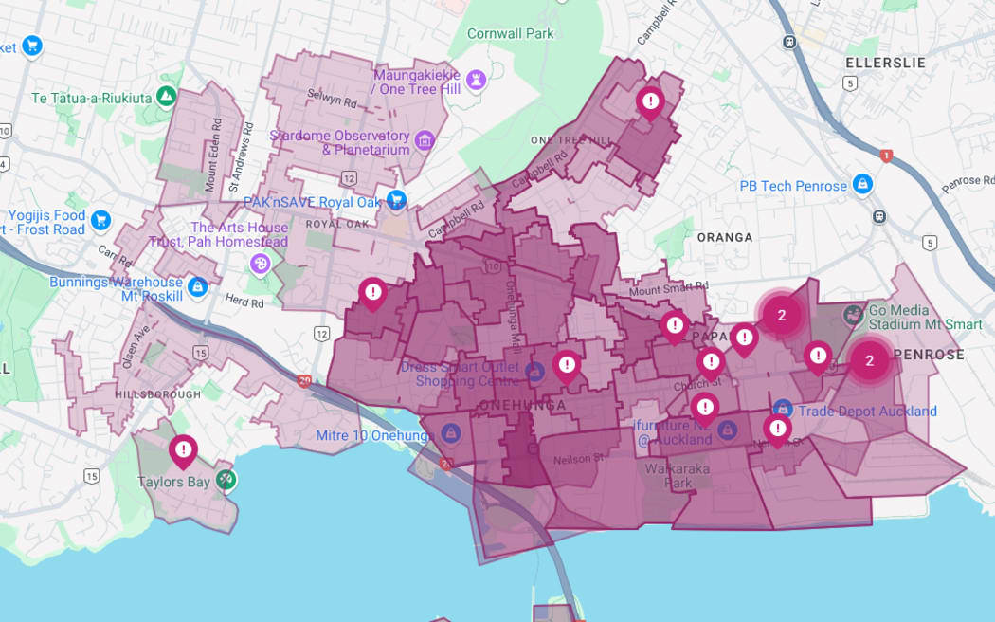Screen dimensions: 995x622
Task: Select the outage marker below Mount Smart Rd label
Action: (x=675, y=327)
